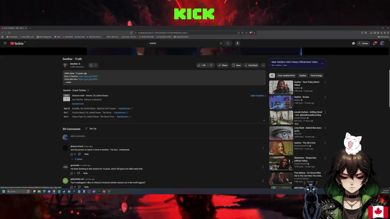This screenshot has height=219, width=390.
Task: Open the YouTube notifications bell in header
Action: pyautogui.click(x=374, y=43)
